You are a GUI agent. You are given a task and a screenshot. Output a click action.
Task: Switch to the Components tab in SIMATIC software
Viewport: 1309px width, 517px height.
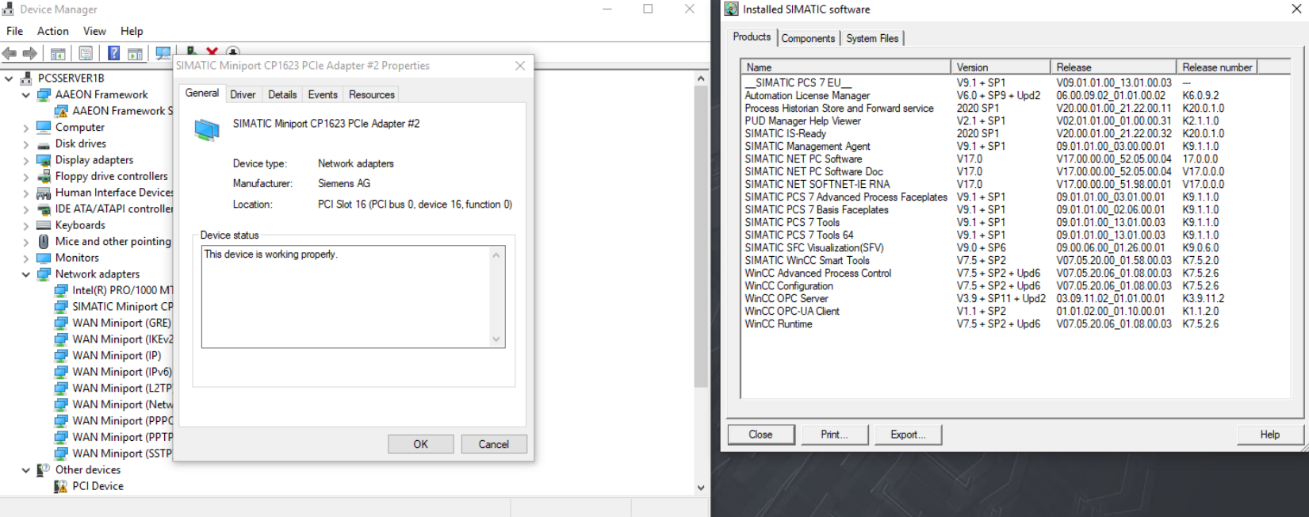(x=808, y=38)
